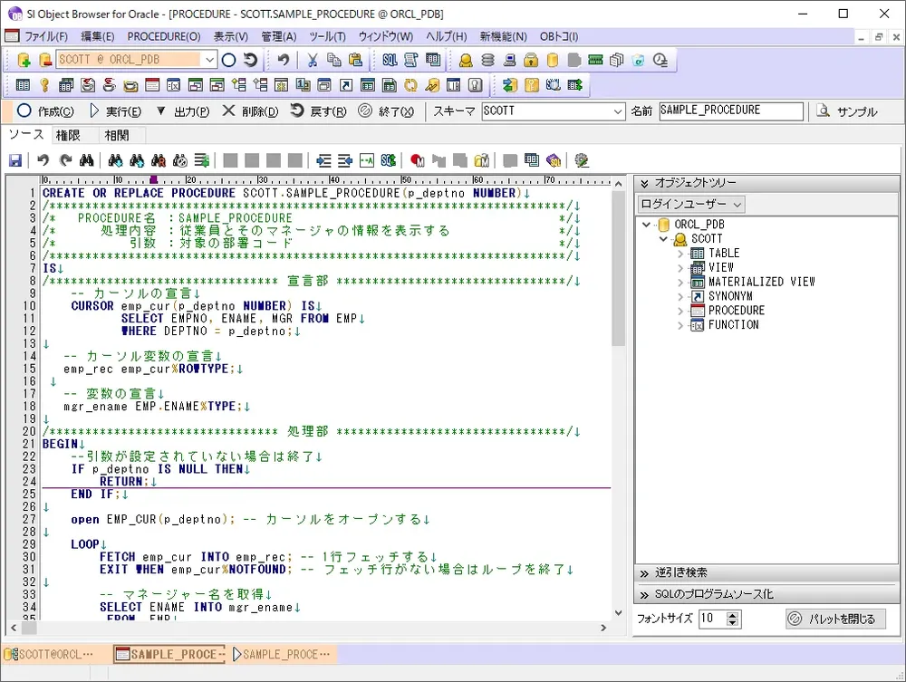Select the PROCEDURE item in the object tree

[736, 311]
